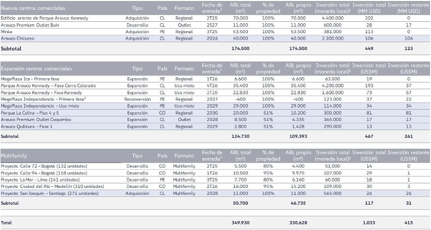Select the 'Minka' project name cell
Screen dimensions: 431x230
tap(7, 31)
